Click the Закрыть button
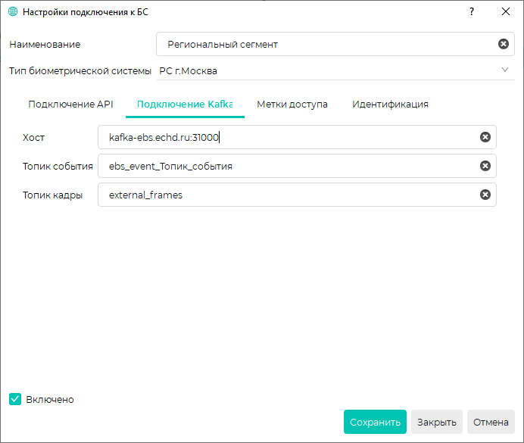524x443 pixels. [437, 422]
